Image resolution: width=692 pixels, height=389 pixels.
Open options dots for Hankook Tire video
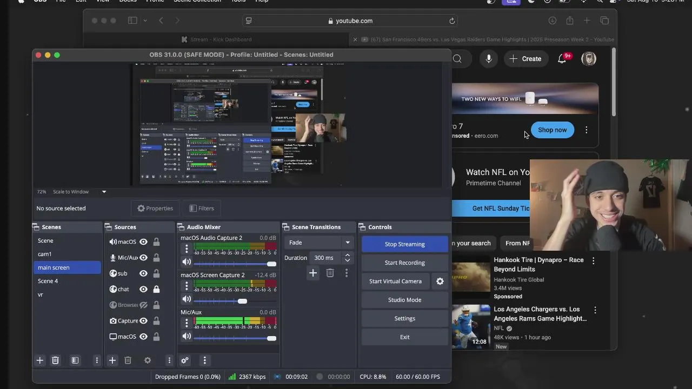pyautogui.click(x=593, y=260)
